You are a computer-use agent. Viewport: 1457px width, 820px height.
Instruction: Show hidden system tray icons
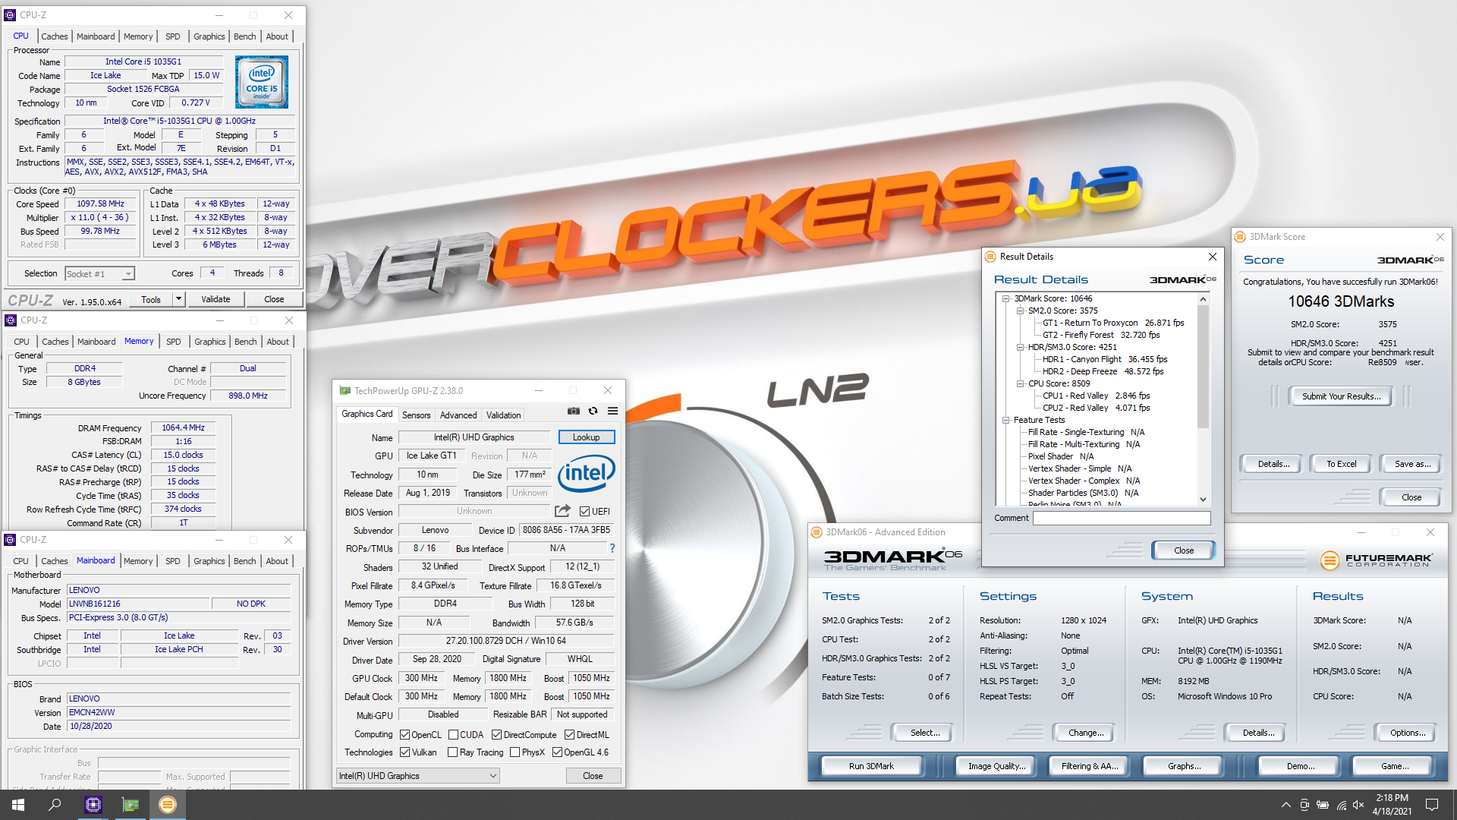click(x=1285, y=805)
